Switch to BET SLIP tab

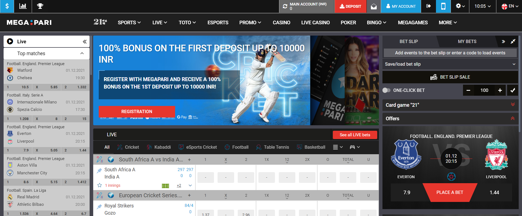[x=409, y=41]
